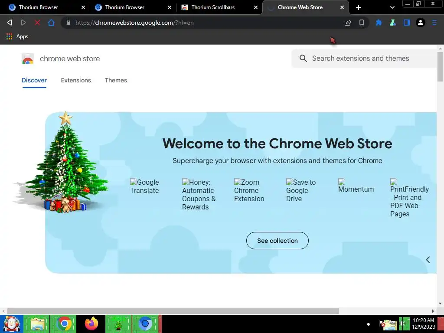444x333 pixels.
Task: Close the Thorium Scrollbars tab
Action: coord(256,7)
